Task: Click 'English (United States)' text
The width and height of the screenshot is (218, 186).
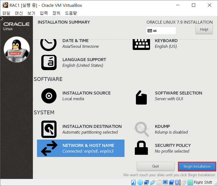Action: pyautogui.click(x=83, y=65)
